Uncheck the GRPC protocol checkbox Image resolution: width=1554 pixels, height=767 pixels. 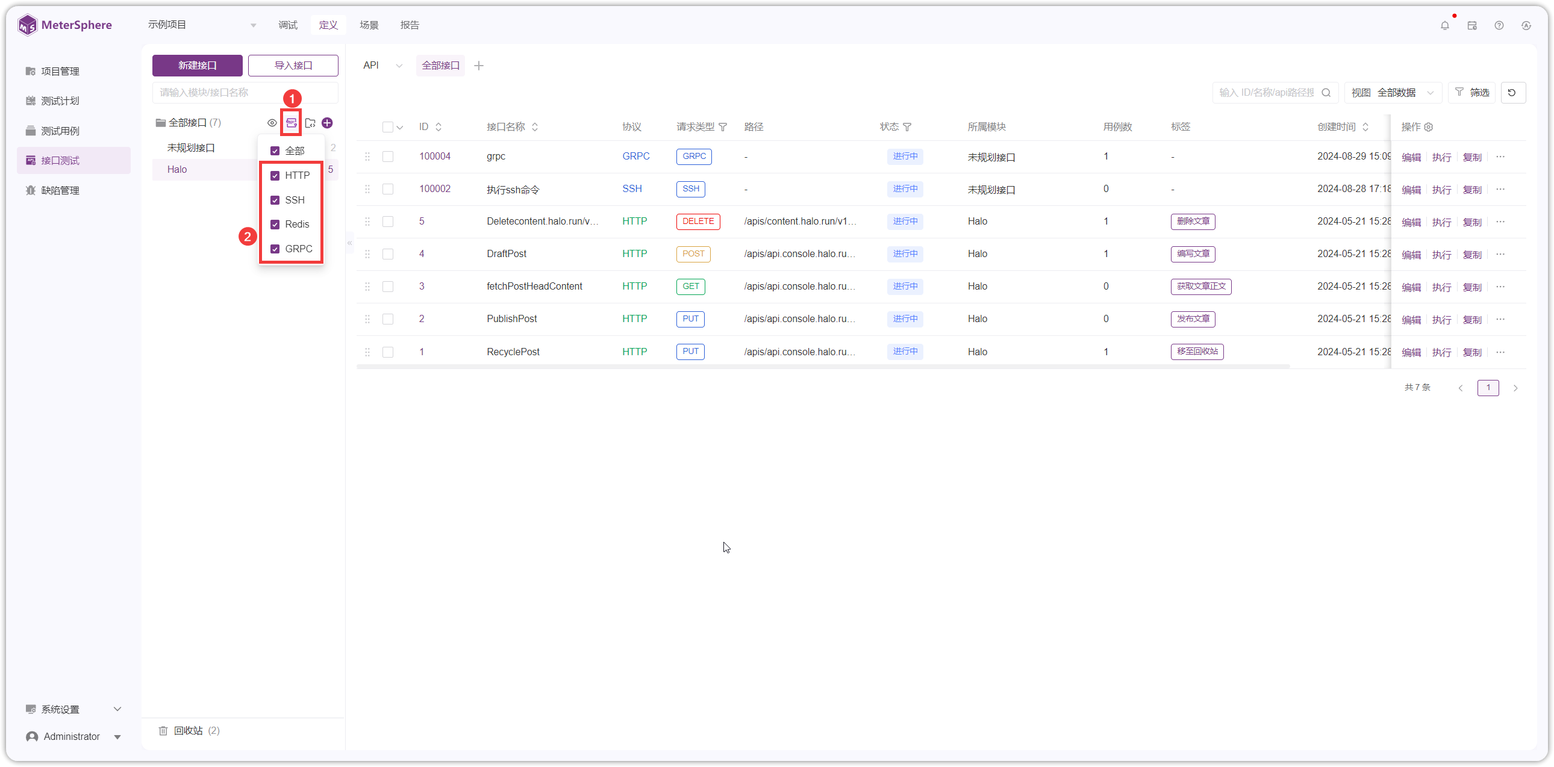click(275, 249)
